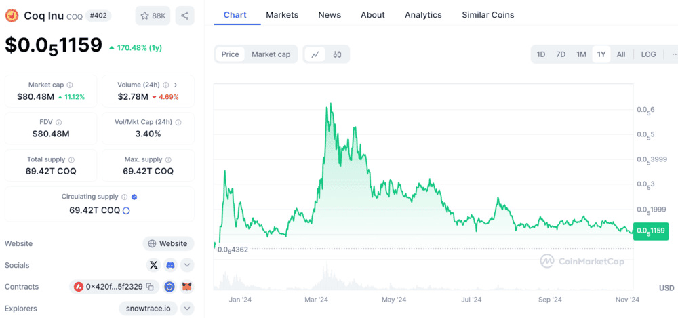Expand the Socials dropdown chevron

[x=187, y=265]
